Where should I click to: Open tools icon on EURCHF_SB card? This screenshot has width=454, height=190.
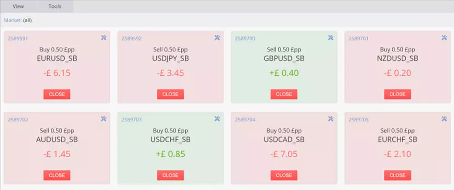(444, 119)
